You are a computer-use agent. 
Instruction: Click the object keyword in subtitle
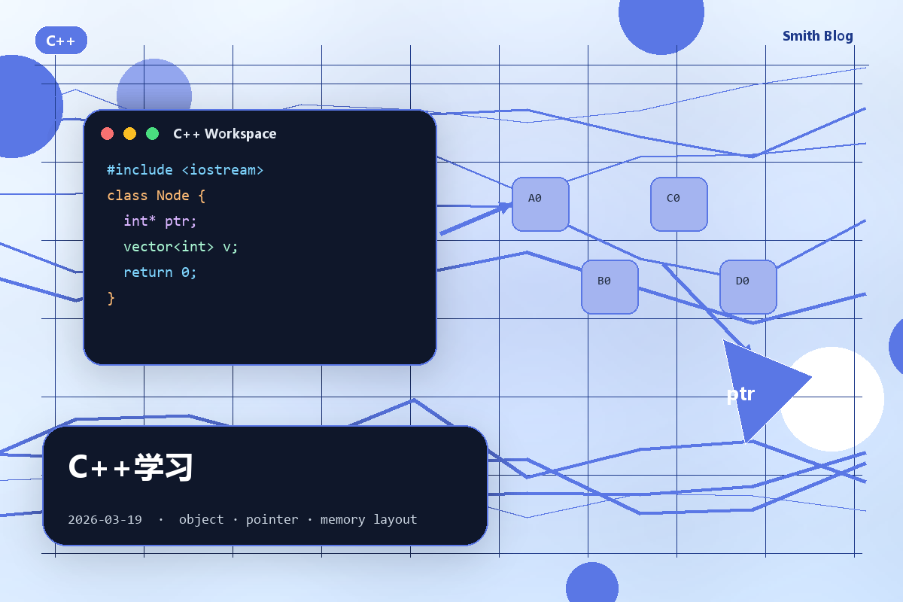(201, 519)
